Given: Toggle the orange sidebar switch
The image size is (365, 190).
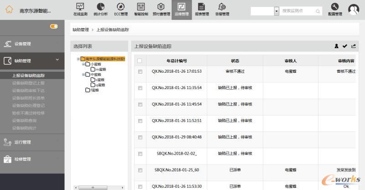Looking at the screenshot, I should tap(54, 26).
